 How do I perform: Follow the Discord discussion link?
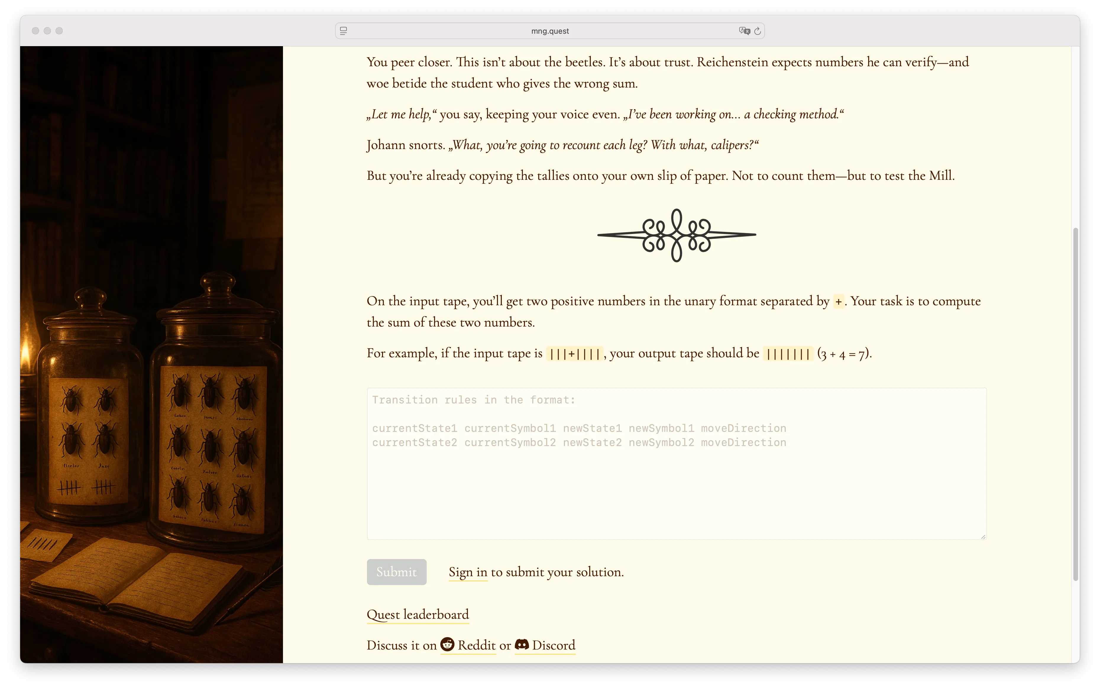tap(553, 645)
